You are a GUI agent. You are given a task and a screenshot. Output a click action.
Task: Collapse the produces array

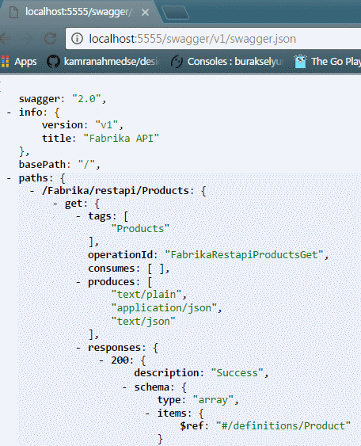tap(78, 282)
